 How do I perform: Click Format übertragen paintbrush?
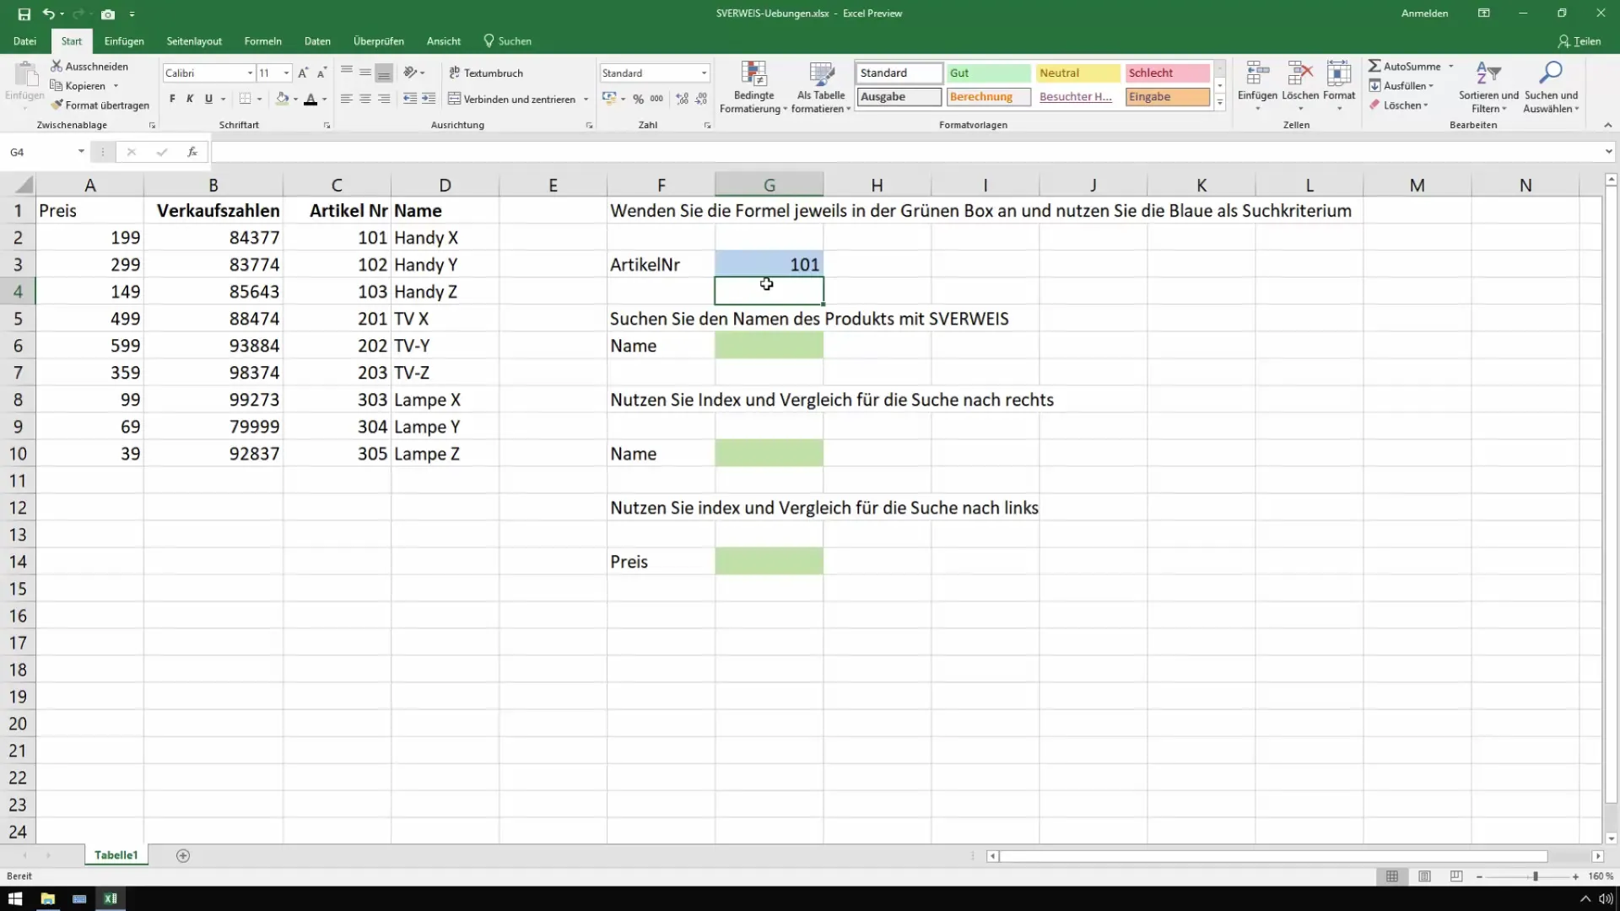100,105
